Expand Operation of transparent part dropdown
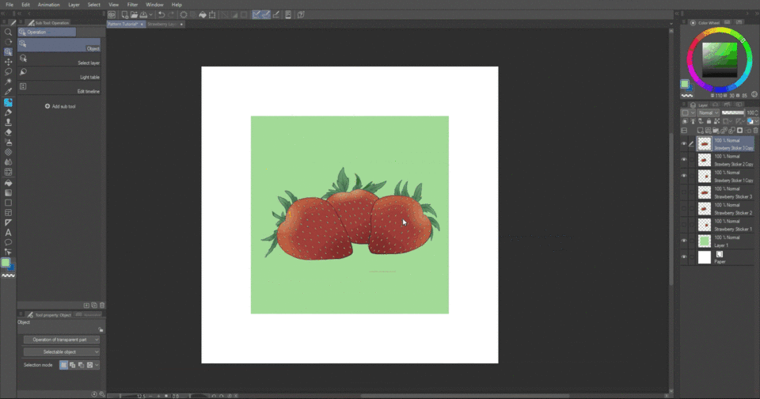The width and height of the screenshot is (760, 399). pyautogui.click(x=61, y=339)
